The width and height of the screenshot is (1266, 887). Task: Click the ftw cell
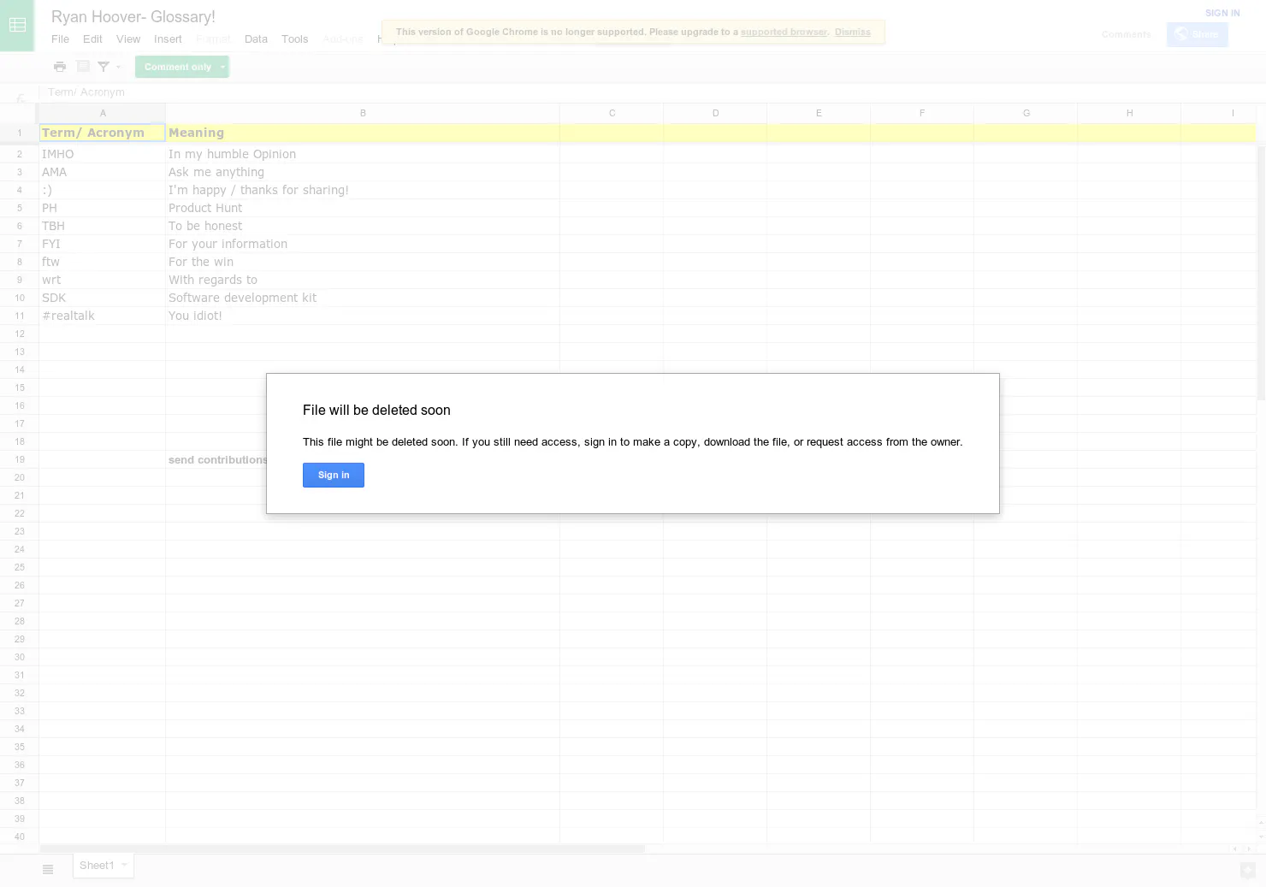click(x=102, y=262)
